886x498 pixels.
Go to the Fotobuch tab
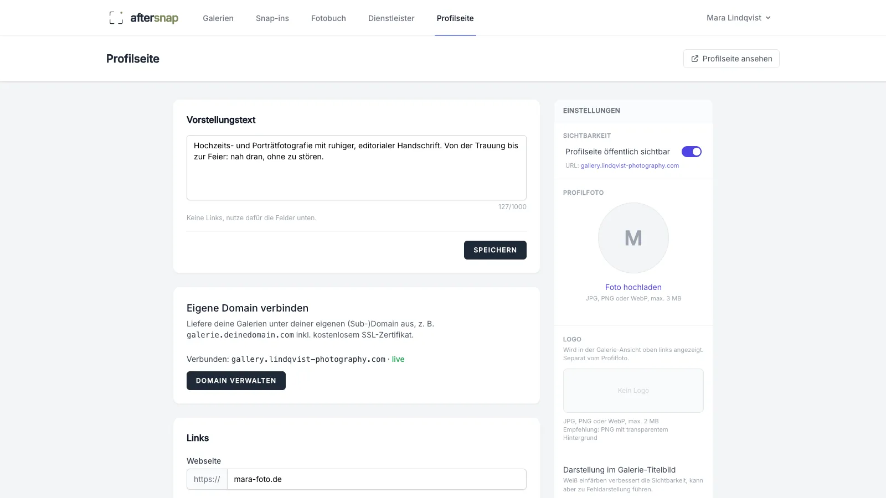coord(328,18)
